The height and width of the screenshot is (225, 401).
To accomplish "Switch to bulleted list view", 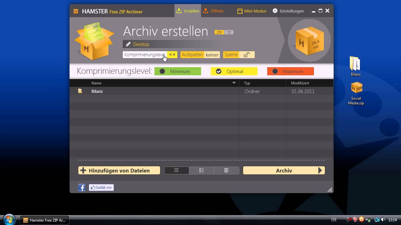I will pyautogui.click(x=201, y=170).
